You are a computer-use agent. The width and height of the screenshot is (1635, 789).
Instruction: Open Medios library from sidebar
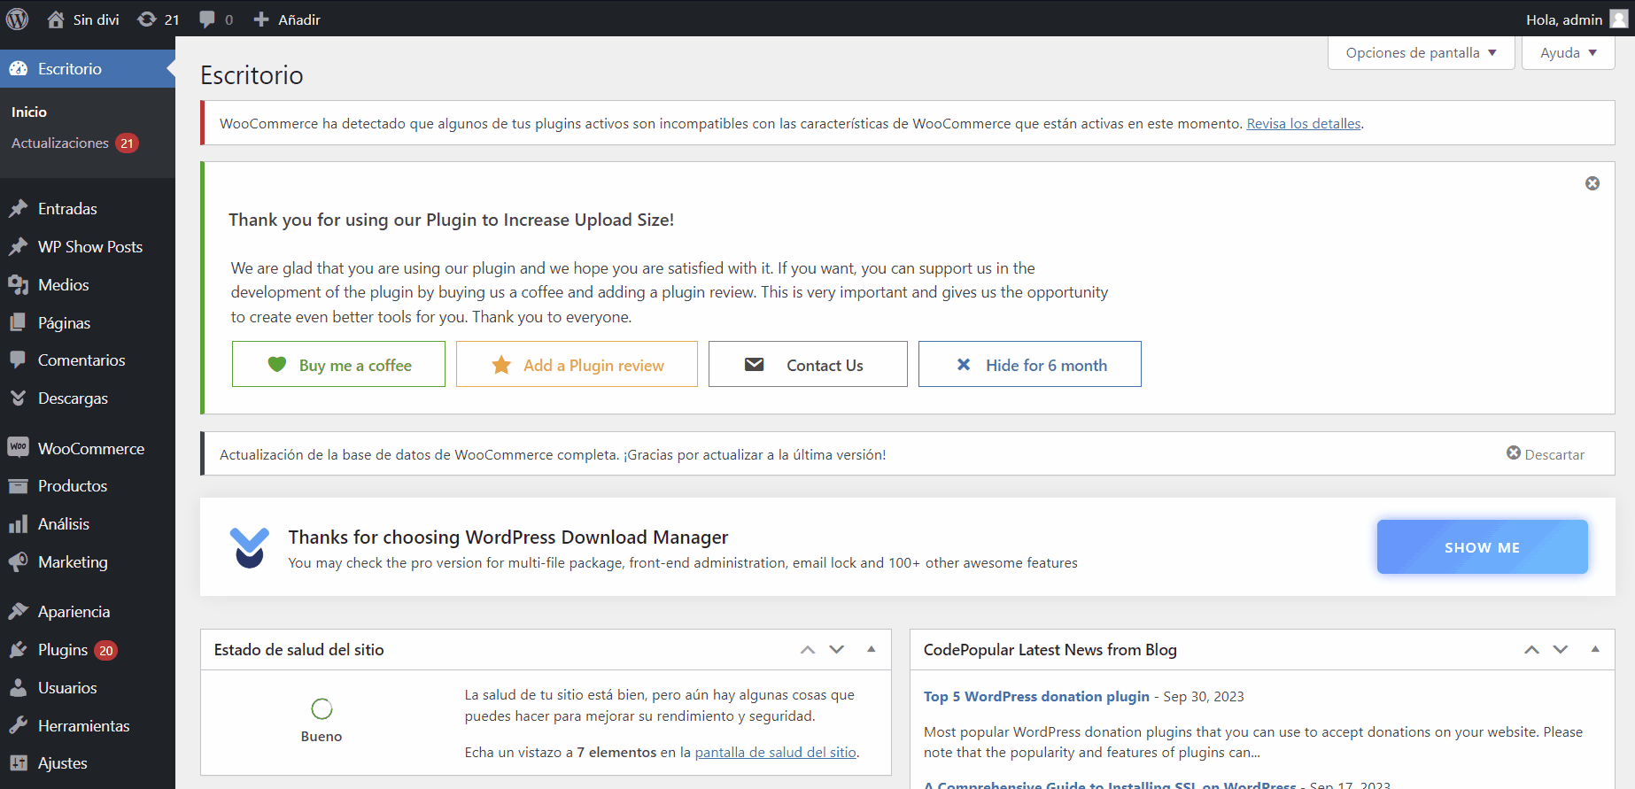pyautogui.click(x=63, y=285)
